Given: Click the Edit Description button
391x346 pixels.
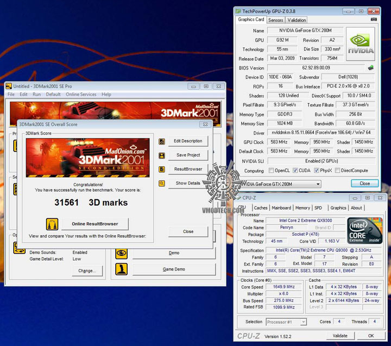Looking at the screenshot, I should [x=188, y=141].
